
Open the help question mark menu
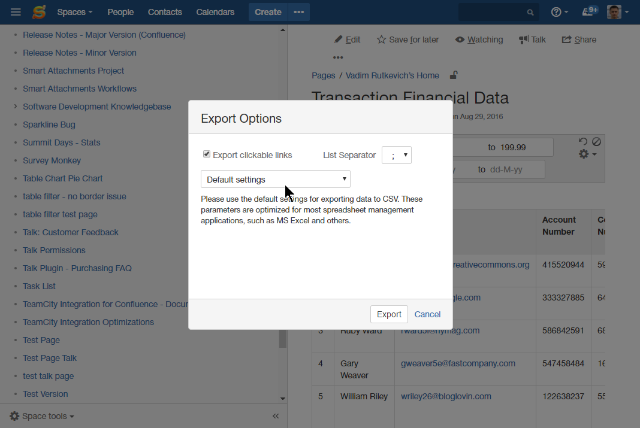[559, 12]
